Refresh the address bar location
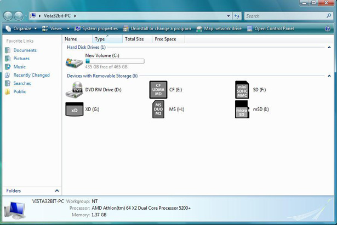 point(237,16)
